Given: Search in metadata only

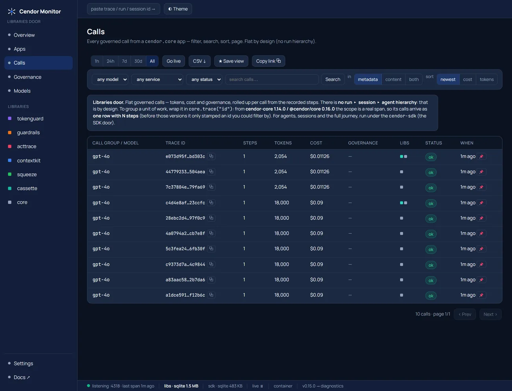Looking at the screenshot, I should click(368, 79).
